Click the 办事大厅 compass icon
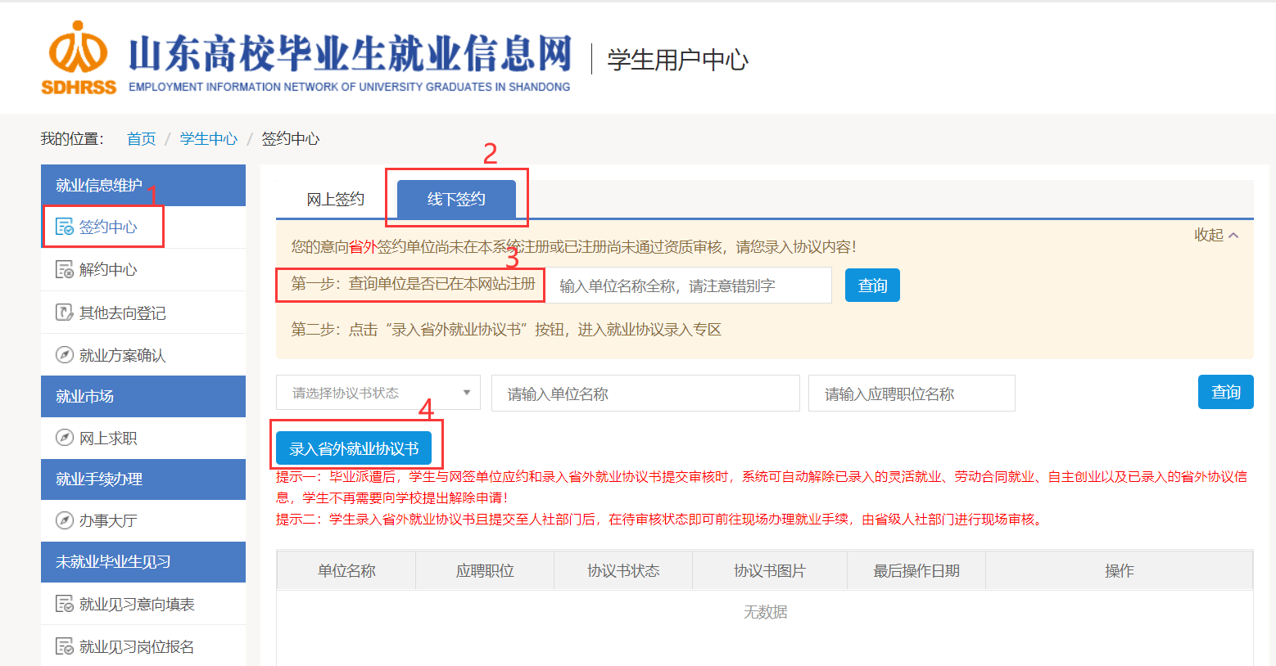The height and width of the screenshot is (666, 1276). (x=64, y=520)
